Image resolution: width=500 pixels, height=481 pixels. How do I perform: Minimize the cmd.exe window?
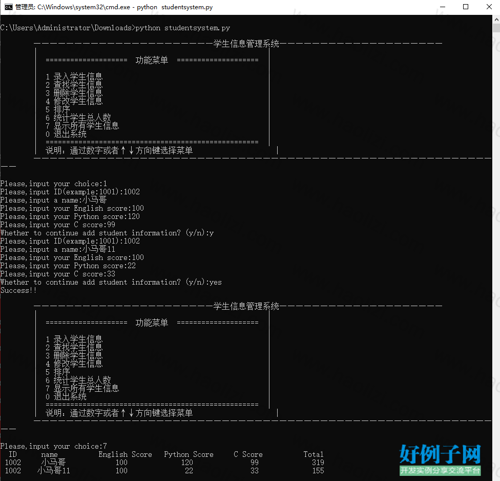pos(442,7)
